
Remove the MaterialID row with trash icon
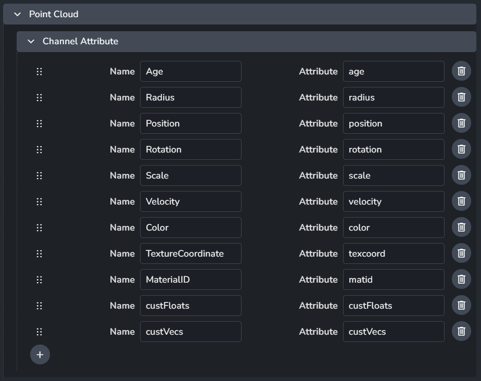pos(461,280)
